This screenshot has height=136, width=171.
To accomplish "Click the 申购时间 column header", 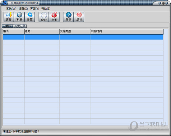I will [x=127, y=32].
